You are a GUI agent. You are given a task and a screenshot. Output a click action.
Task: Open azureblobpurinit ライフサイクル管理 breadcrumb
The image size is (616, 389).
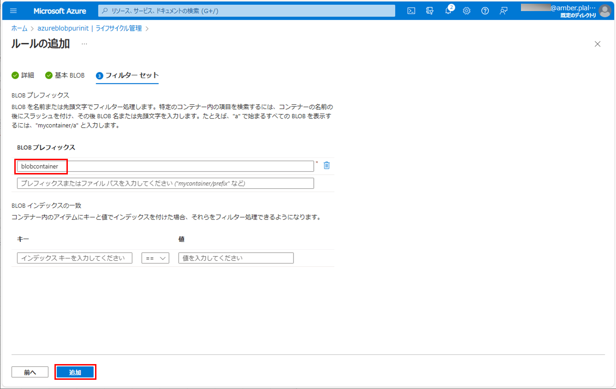pyautogui.click(x=90, y=29)
